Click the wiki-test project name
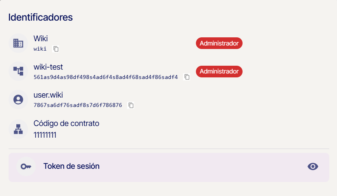 [x=48, y=67]
